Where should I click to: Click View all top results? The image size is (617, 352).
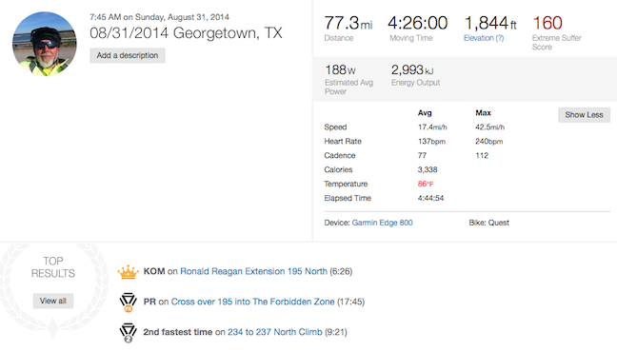coord(53,301)
